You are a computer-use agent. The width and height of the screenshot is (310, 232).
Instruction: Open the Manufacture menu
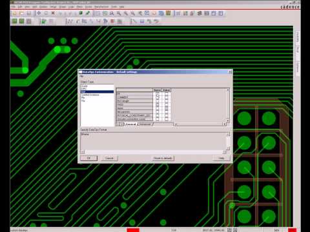[x=101, y=6]
